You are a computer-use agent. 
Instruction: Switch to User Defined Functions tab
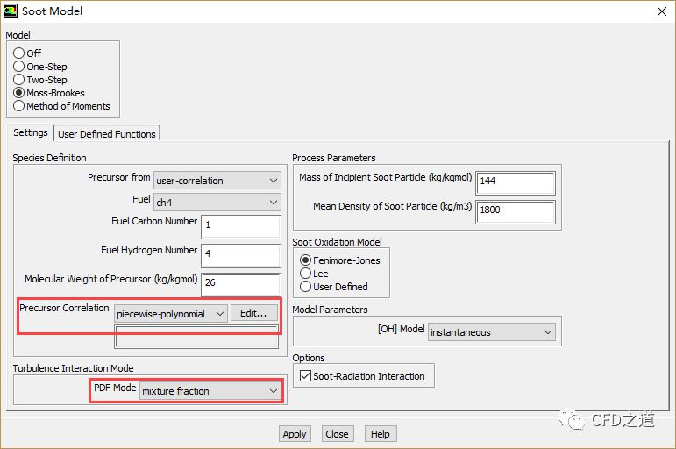pos(106,134)
